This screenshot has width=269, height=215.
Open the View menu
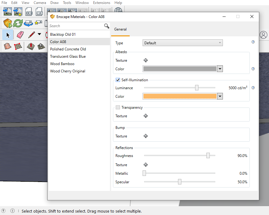25,3
